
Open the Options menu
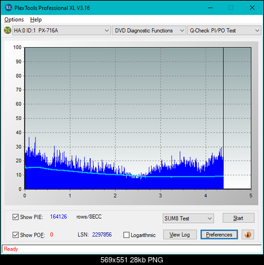tap(14, 20)
